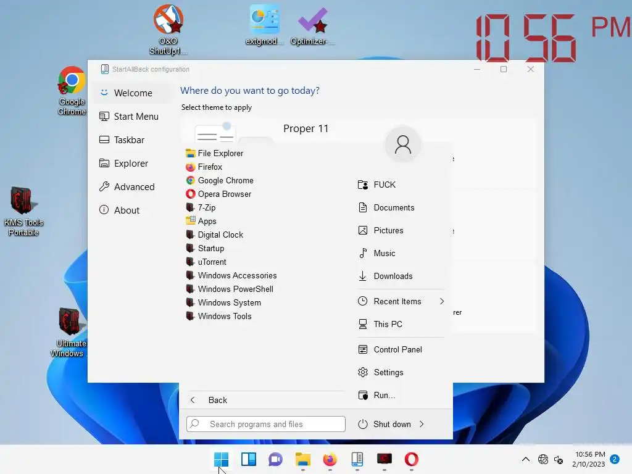Image resolution: width=632 pixels, height=474 pixels.
Task: Show the About section
Action: (133, 210)
